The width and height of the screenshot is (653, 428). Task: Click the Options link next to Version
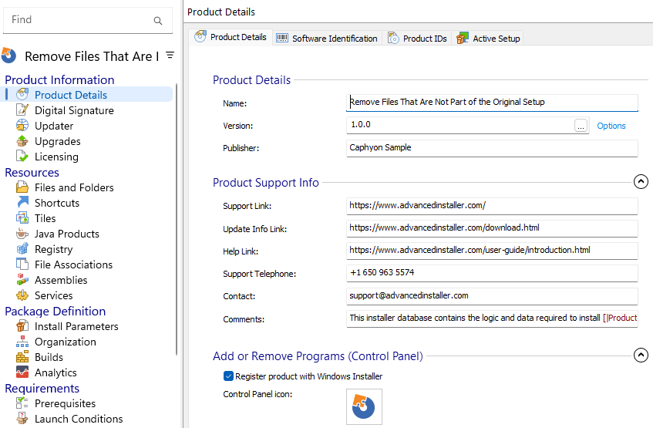(x=611, y=126)
